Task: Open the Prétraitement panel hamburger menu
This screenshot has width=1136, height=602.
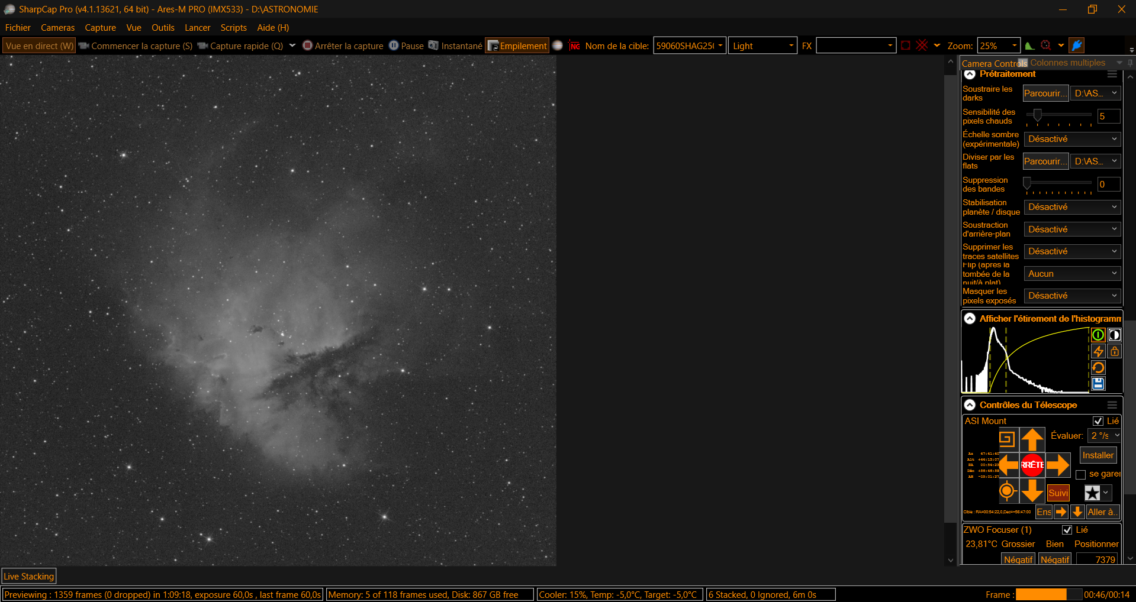Action: [1112, 75]
